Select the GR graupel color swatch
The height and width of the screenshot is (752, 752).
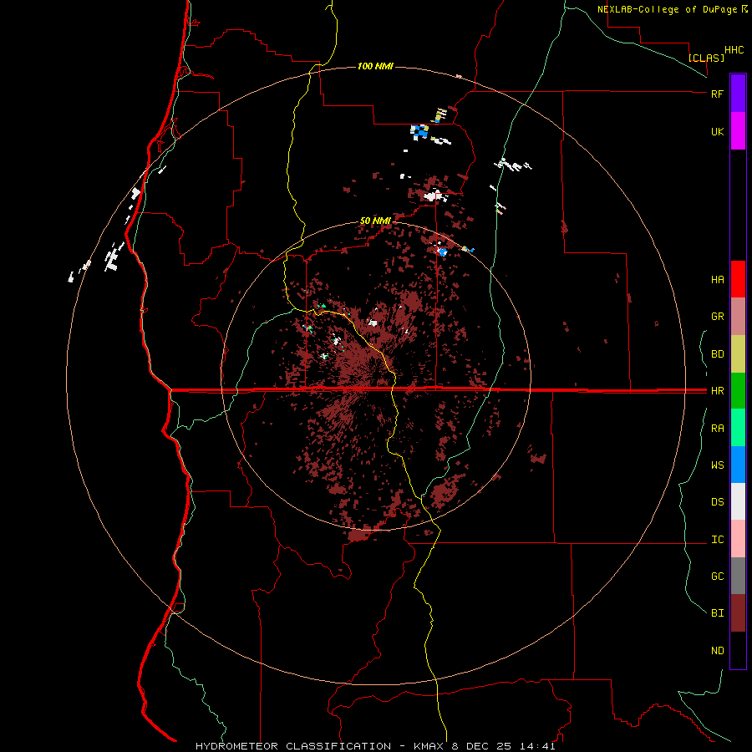pyautogui.click(x=738, y=317)
